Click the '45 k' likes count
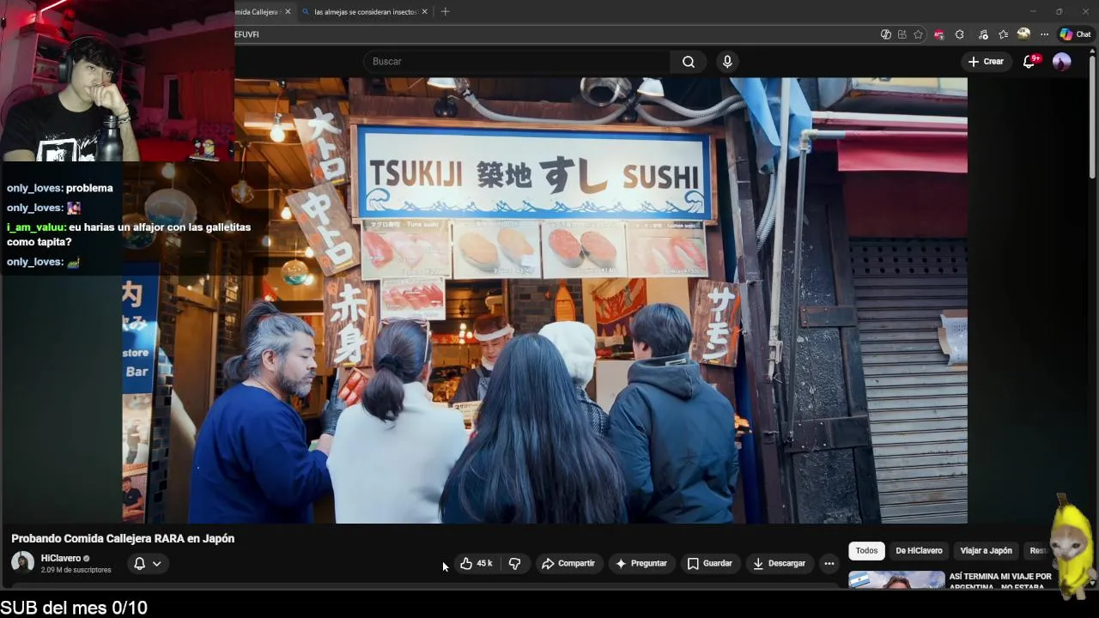The image size is (1099, 618). [x=484, y=564]
